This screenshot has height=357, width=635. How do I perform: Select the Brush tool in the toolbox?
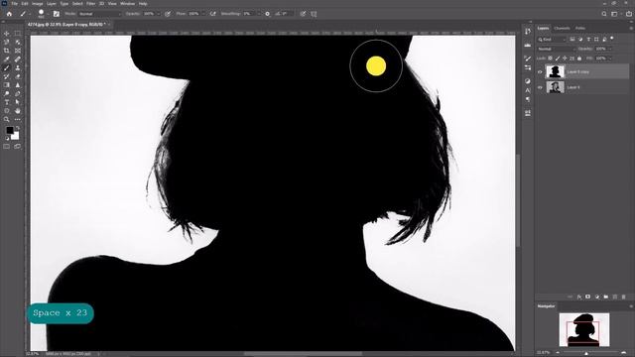coord(7,68)
